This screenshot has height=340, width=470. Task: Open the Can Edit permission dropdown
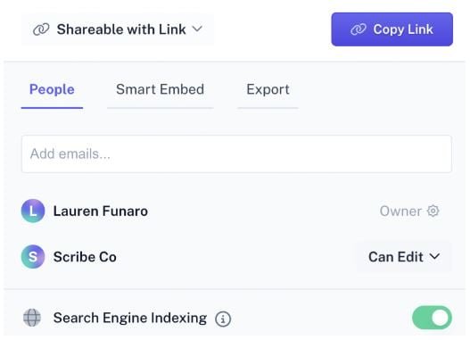click(x=404, y=257)
